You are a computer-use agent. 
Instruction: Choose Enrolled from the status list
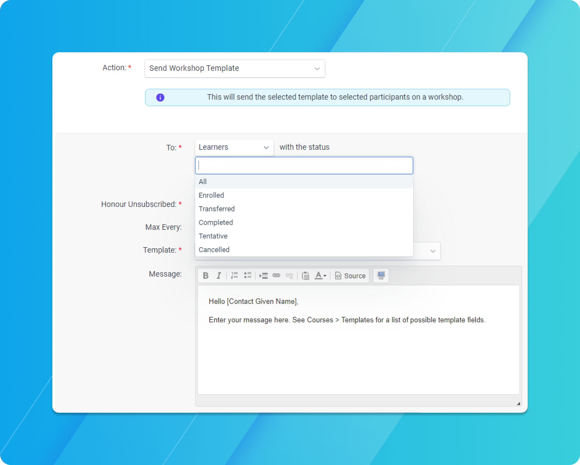click(x=304, y=195)
